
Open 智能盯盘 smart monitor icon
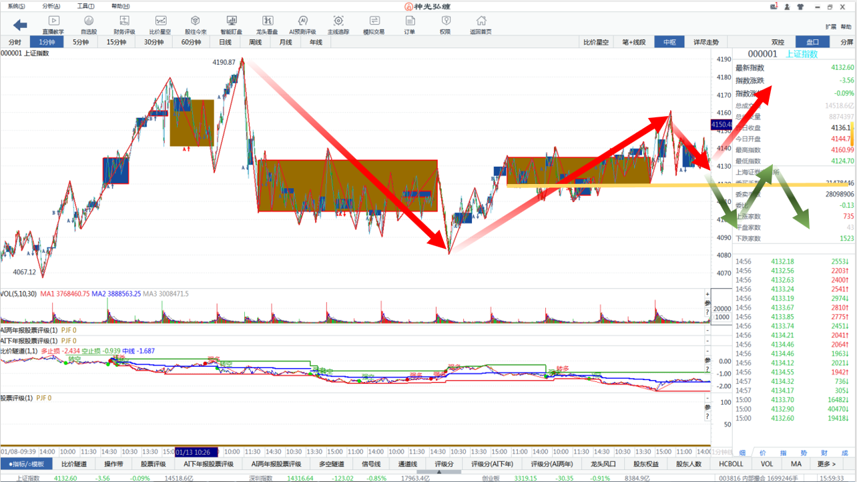(x=231, y=25)
